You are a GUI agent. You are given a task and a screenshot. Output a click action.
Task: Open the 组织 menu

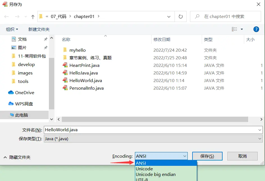pos(12,29)
